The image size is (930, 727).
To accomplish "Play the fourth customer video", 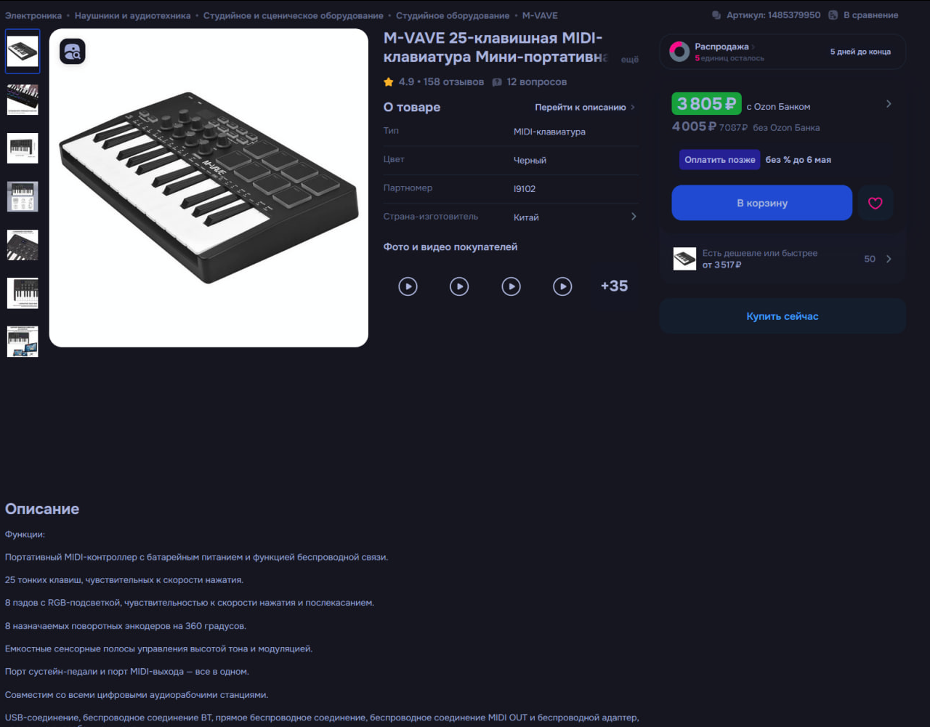I will point(562,286).
